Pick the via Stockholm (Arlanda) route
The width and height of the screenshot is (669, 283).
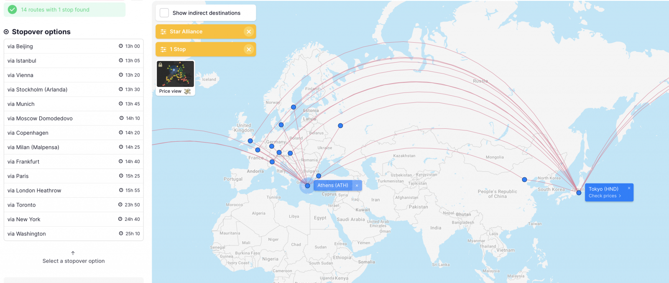(74, 89)
